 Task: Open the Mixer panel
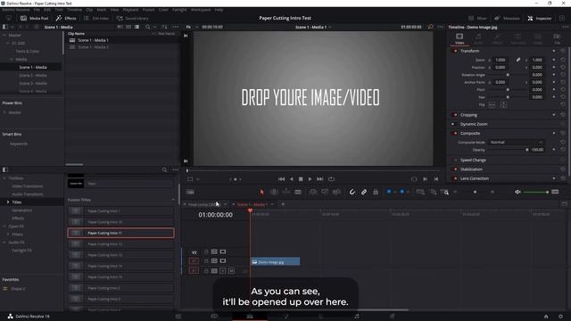pyautogui.click(x=478, y=18)
